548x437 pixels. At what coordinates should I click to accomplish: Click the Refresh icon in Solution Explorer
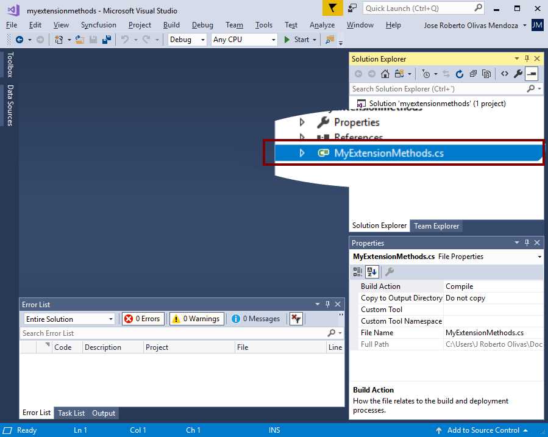(x=460, y=74)
